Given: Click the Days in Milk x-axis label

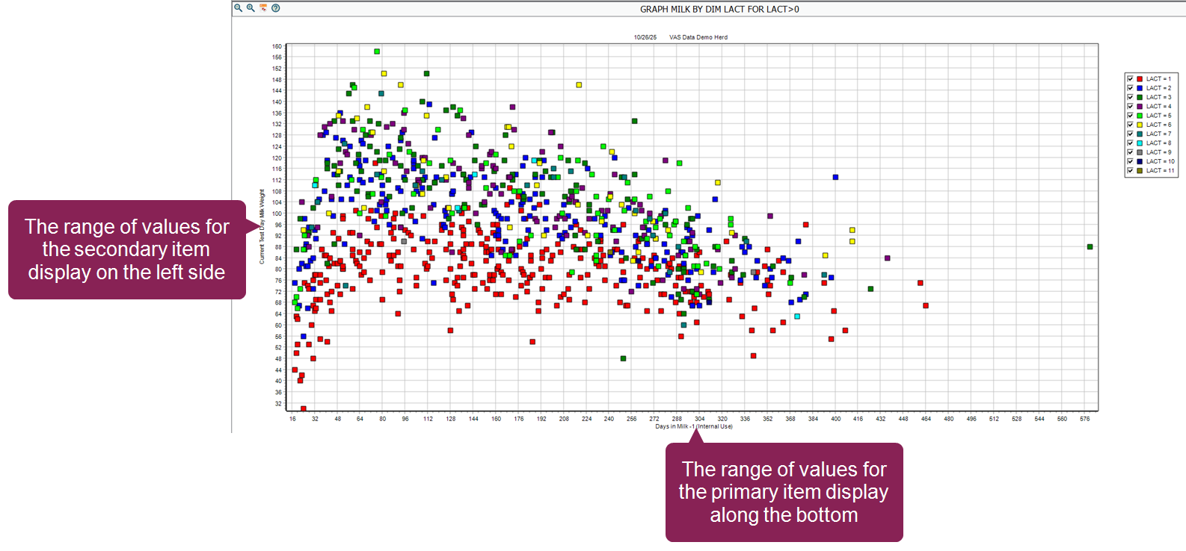Looking at the screenshot, I should [x=693, y=427].
